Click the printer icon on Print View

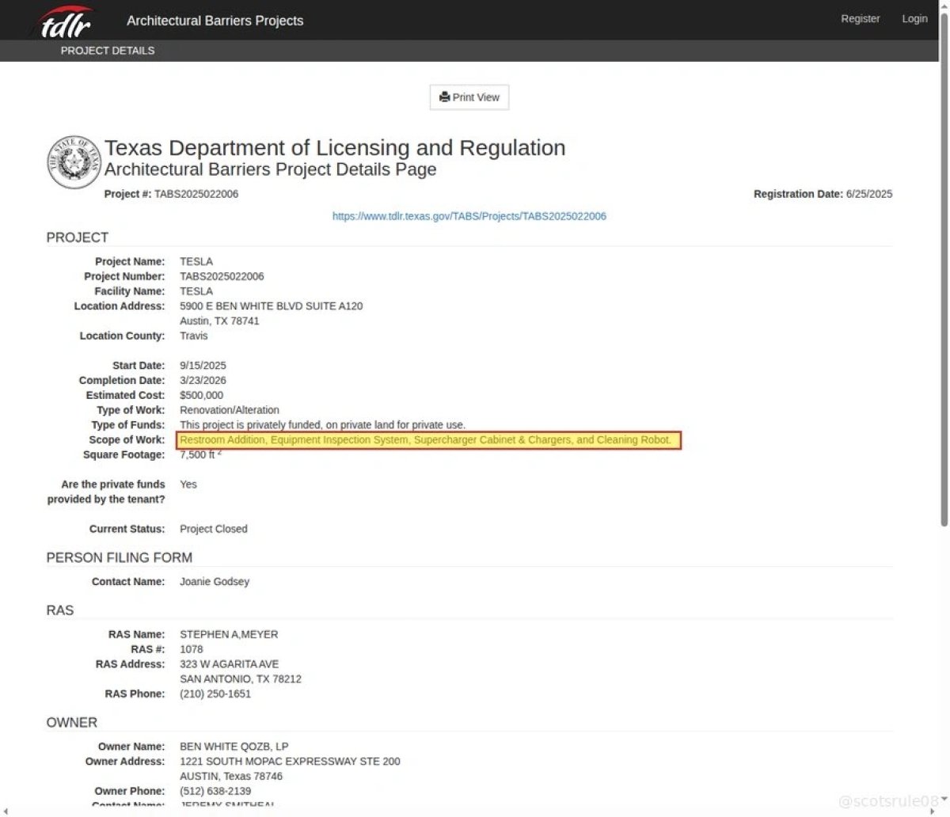[445, 97]
